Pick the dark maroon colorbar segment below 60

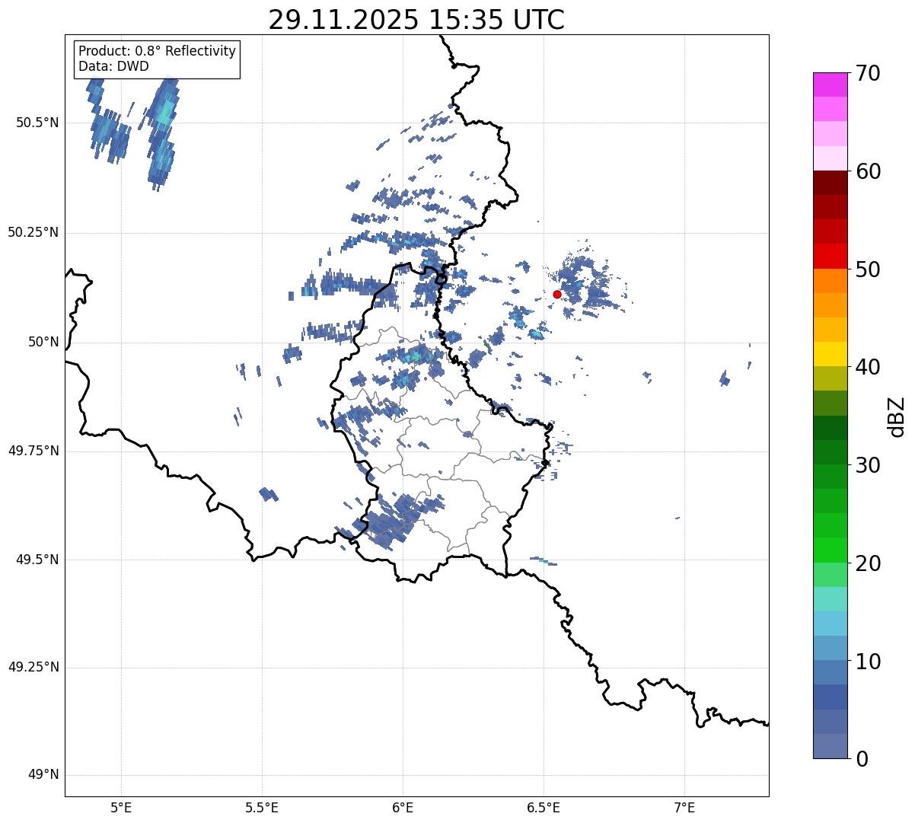click(830, 183)
